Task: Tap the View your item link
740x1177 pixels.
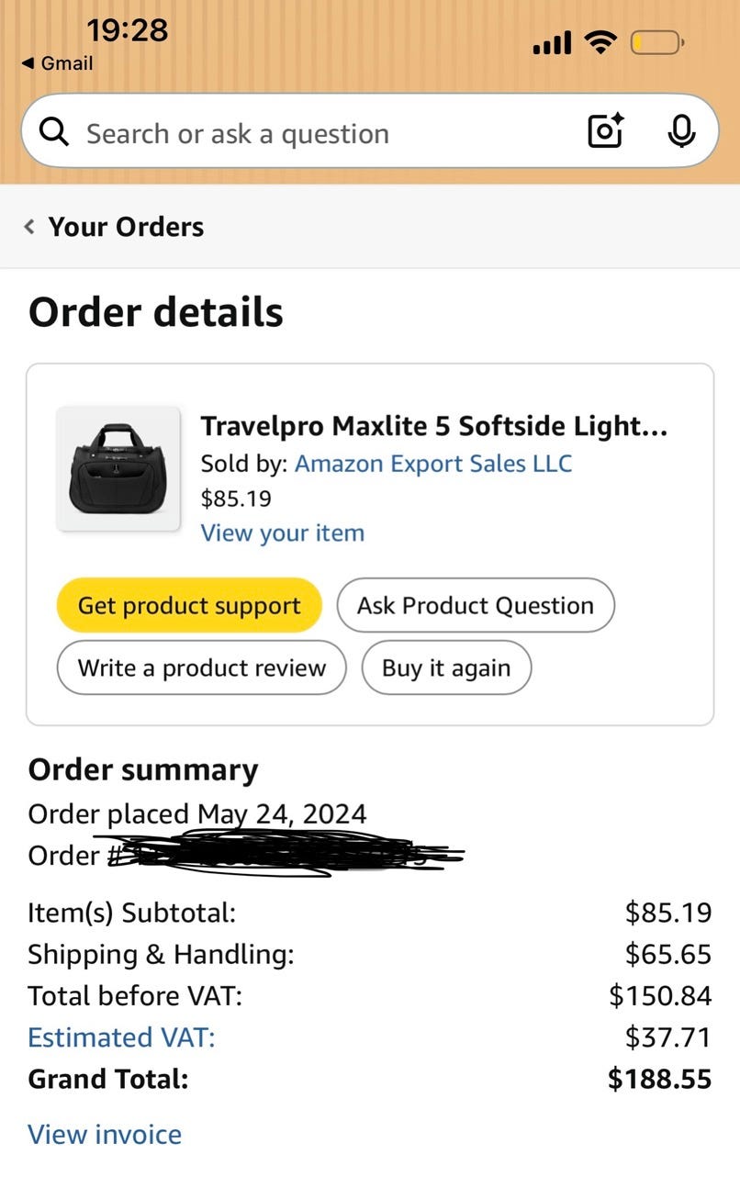Action: 282,532
